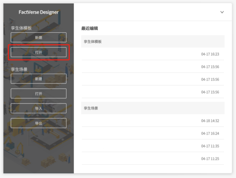Open last recent template dated 04-17 15:56
Screen dimensions: 236x178
point(153,92)
